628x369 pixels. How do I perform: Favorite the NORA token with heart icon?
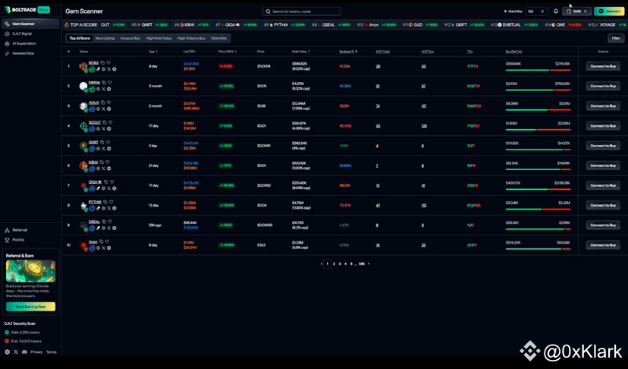(108, 62)
